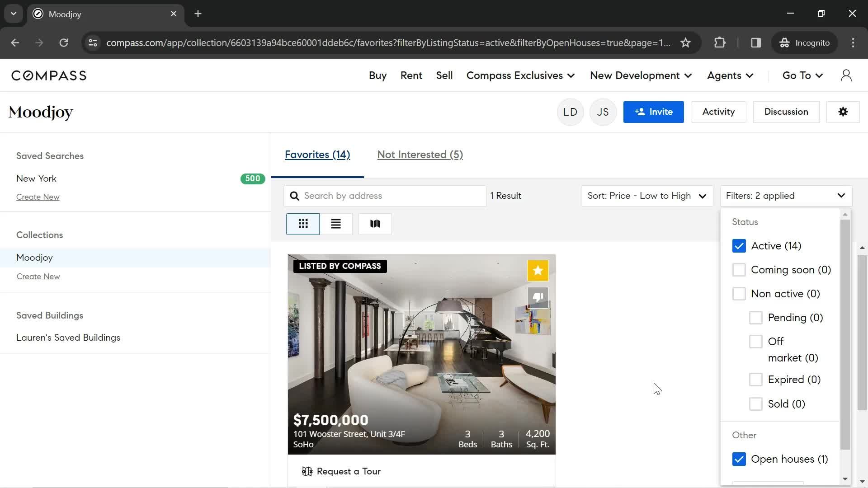Bookmark this page with the star icon
The width and height of the screenshot is (868, 488).
(685, 43)
